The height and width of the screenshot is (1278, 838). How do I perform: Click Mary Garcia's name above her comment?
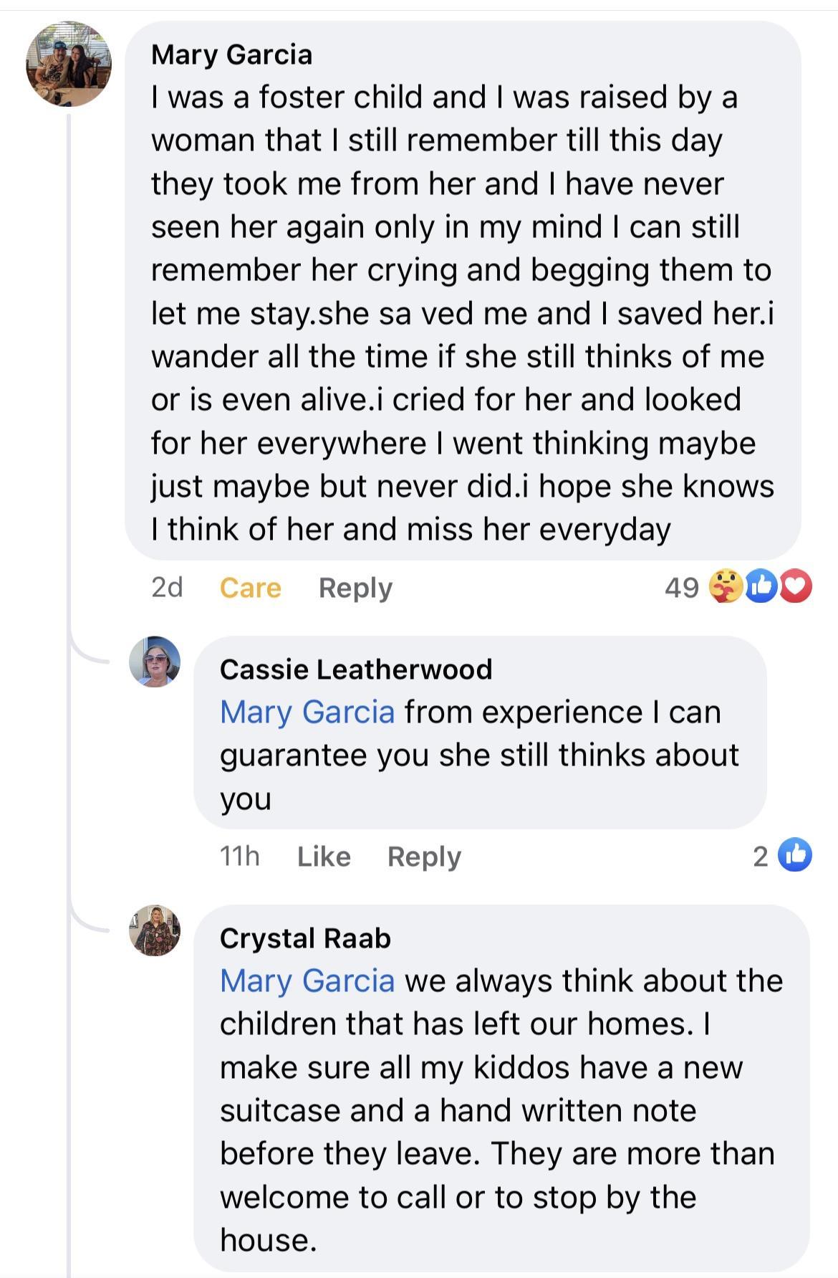point(232,55)
